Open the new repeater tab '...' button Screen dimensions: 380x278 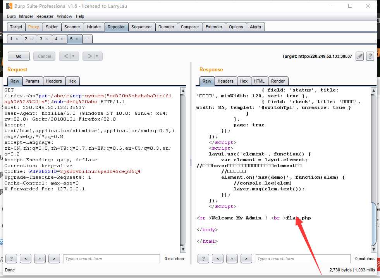87,39
